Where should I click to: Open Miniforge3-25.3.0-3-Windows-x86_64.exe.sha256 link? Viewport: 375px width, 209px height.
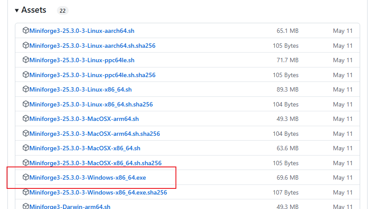point(98,192)
